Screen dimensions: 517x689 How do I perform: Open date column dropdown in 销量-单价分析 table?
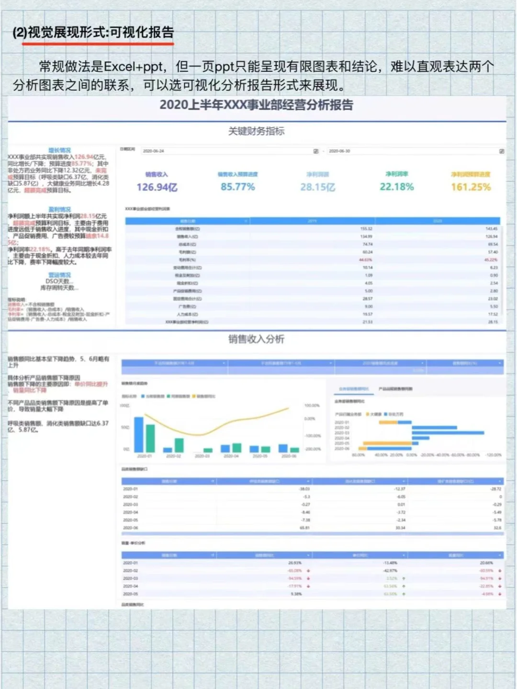point(213,555)
